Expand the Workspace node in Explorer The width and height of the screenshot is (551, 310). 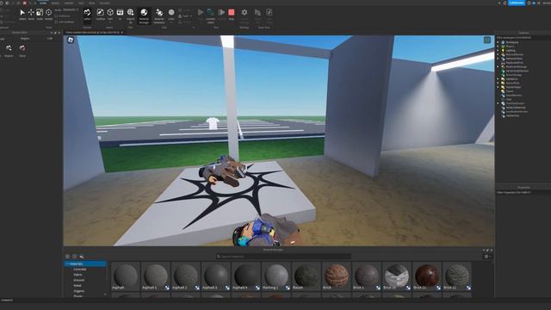point(498,42)
